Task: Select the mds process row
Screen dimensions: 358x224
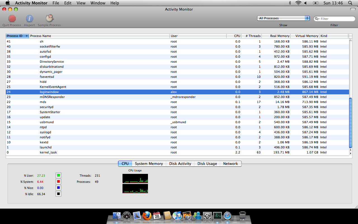Action: tap(177, 102)
